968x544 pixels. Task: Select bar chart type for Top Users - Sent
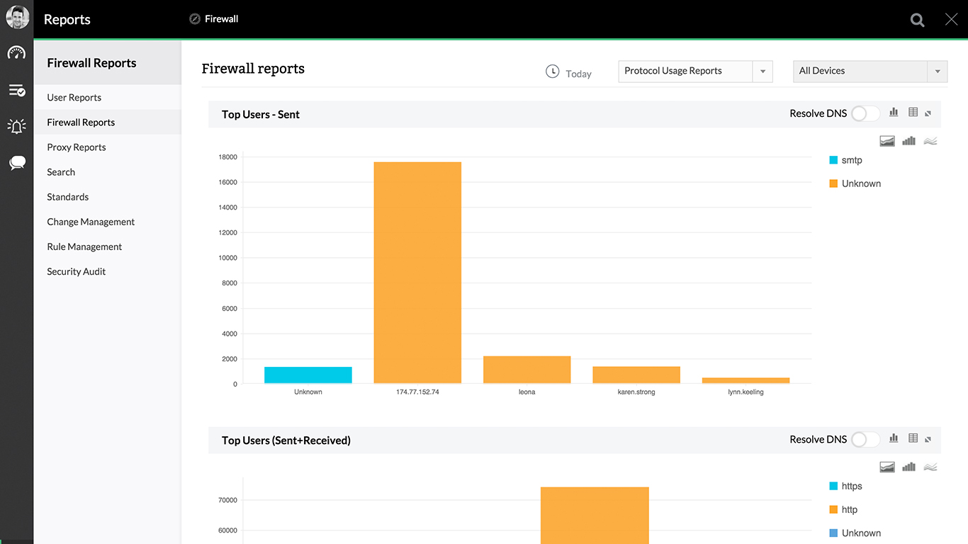click(908, 141)
